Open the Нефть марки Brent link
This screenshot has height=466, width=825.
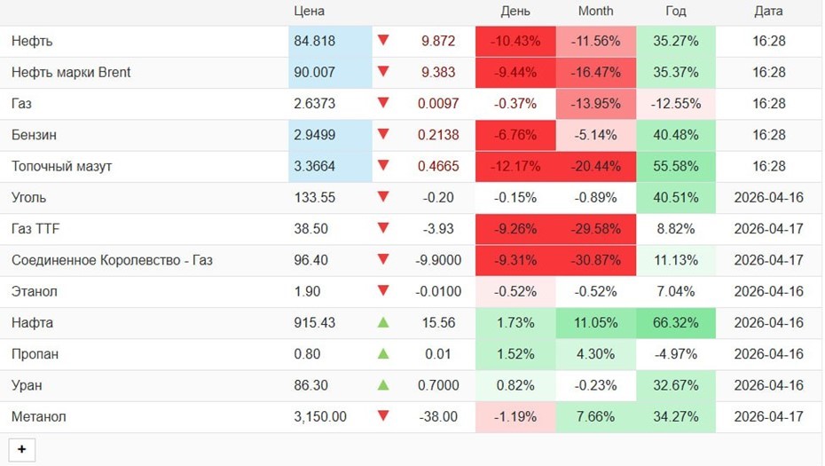[71, 72]
